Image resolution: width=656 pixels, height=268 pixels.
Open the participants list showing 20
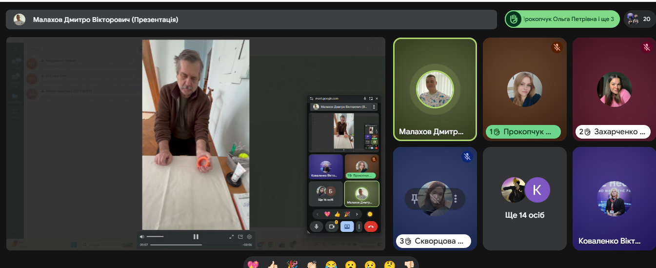point(639,20)
